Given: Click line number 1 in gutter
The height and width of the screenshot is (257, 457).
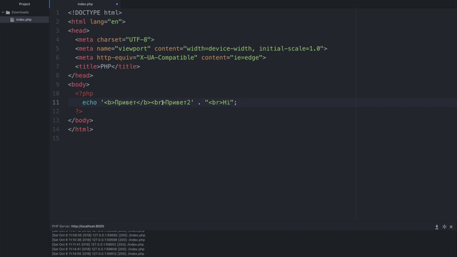Looking at the screenshot, I should [x=57, y=13].
